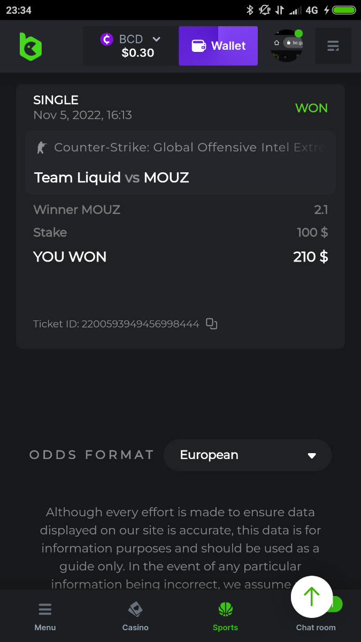The height and width of the screenshot is (642, 361).
Task: Open the European odds format dropdown
Action: click(x=248, y=455)
